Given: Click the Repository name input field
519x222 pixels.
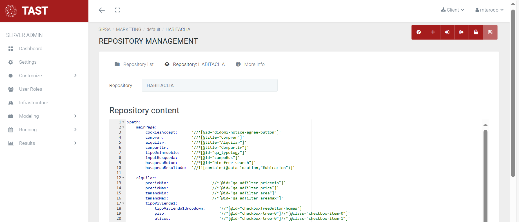Looking at the screenshot, I should tap(209, 85).
